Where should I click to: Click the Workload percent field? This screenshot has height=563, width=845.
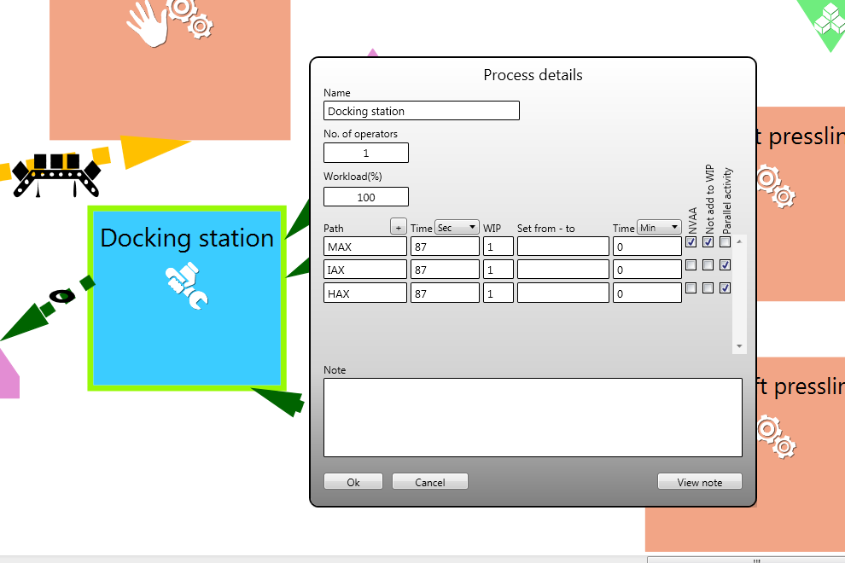366,197
